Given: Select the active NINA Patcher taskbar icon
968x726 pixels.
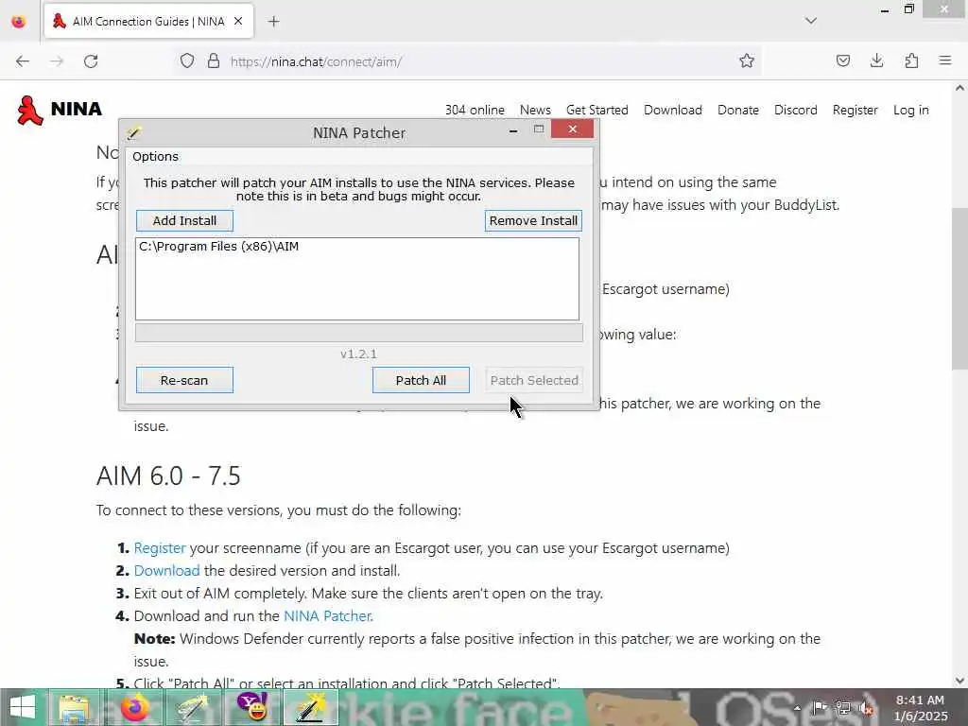Looking at the screenshot, I should point(311,708).
